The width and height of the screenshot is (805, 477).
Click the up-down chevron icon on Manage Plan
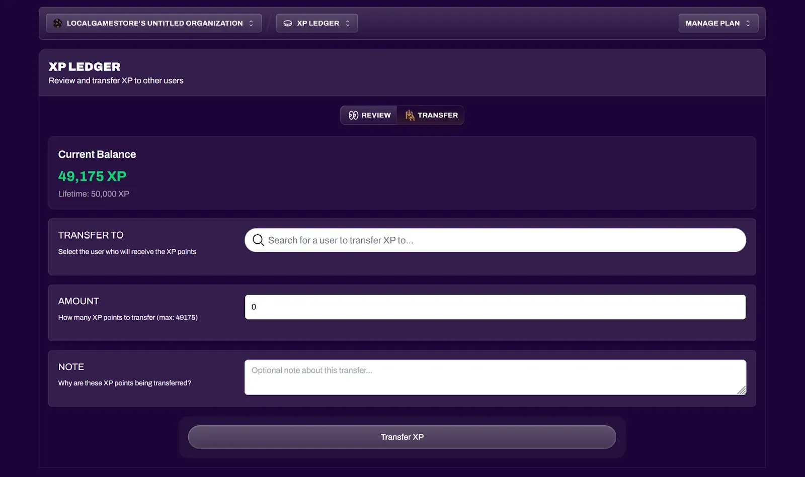point(748,23)
